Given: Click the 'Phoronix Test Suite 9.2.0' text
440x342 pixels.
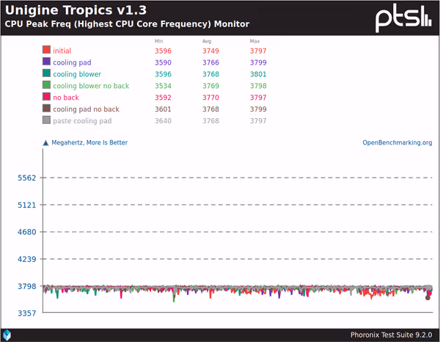Looking at the screenshot, I should coord(391,335).
